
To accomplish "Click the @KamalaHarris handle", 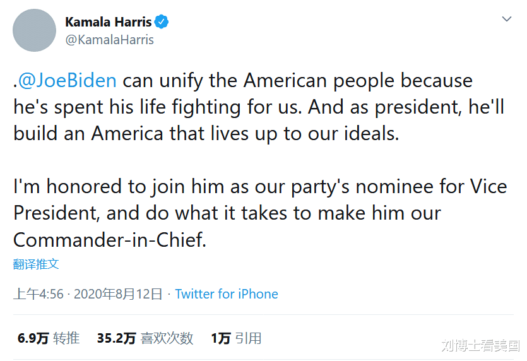I will tap(109, 40).
